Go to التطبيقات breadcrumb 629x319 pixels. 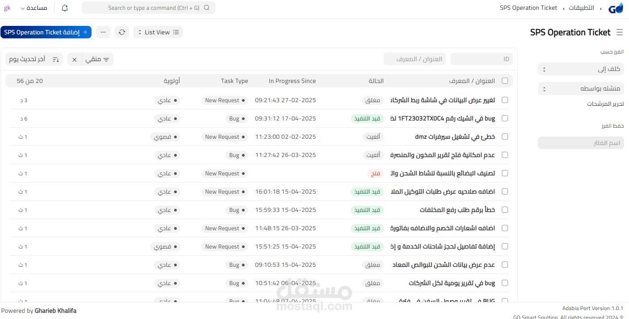click(x=581, y=8)
